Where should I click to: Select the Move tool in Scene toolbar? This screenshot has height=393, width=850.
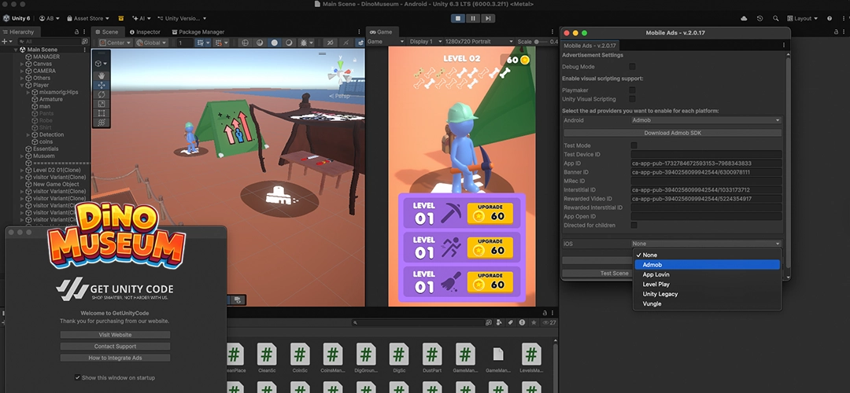pyautogui.click(x=101, y=85)
